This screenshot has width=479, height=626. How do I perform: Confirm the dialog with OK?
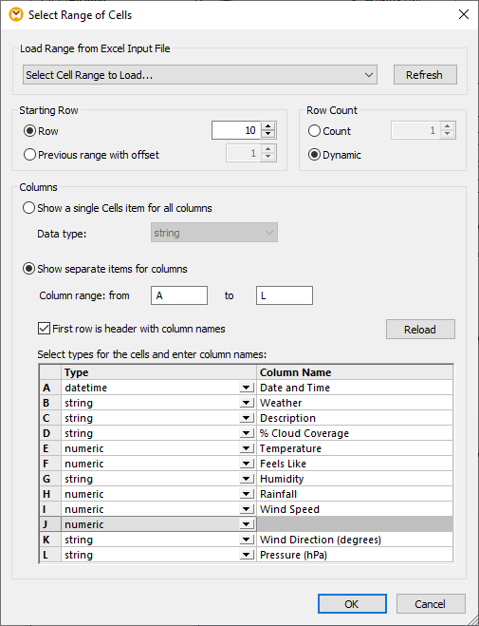pyautogui.click(x=352, y=603)
